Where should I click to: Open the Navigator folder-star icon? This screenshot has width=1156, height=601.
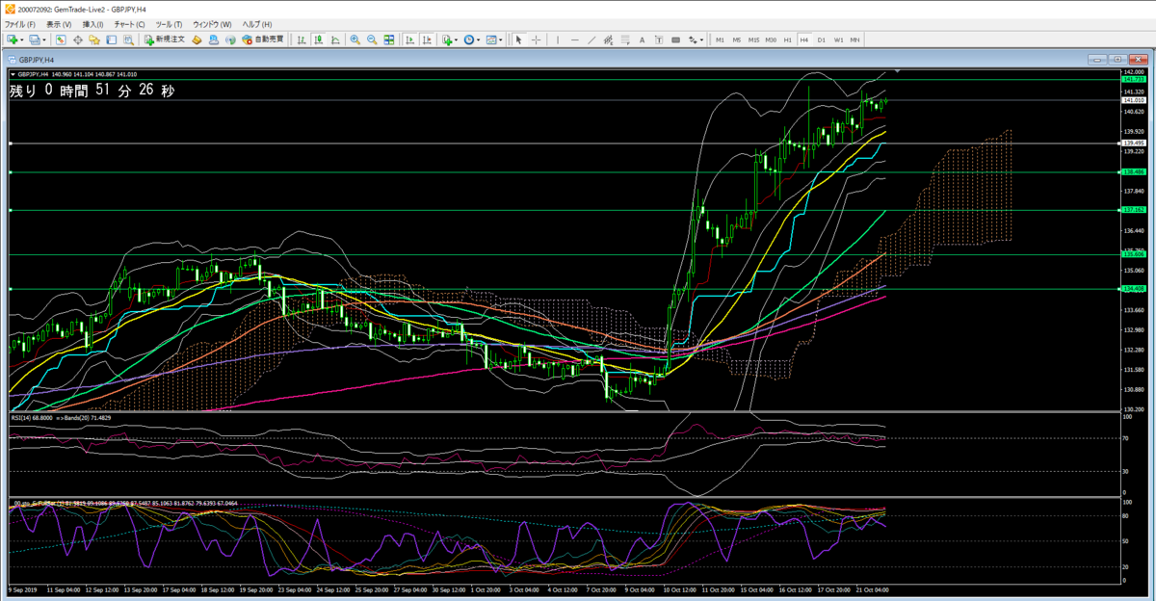[x=93, y=39]
